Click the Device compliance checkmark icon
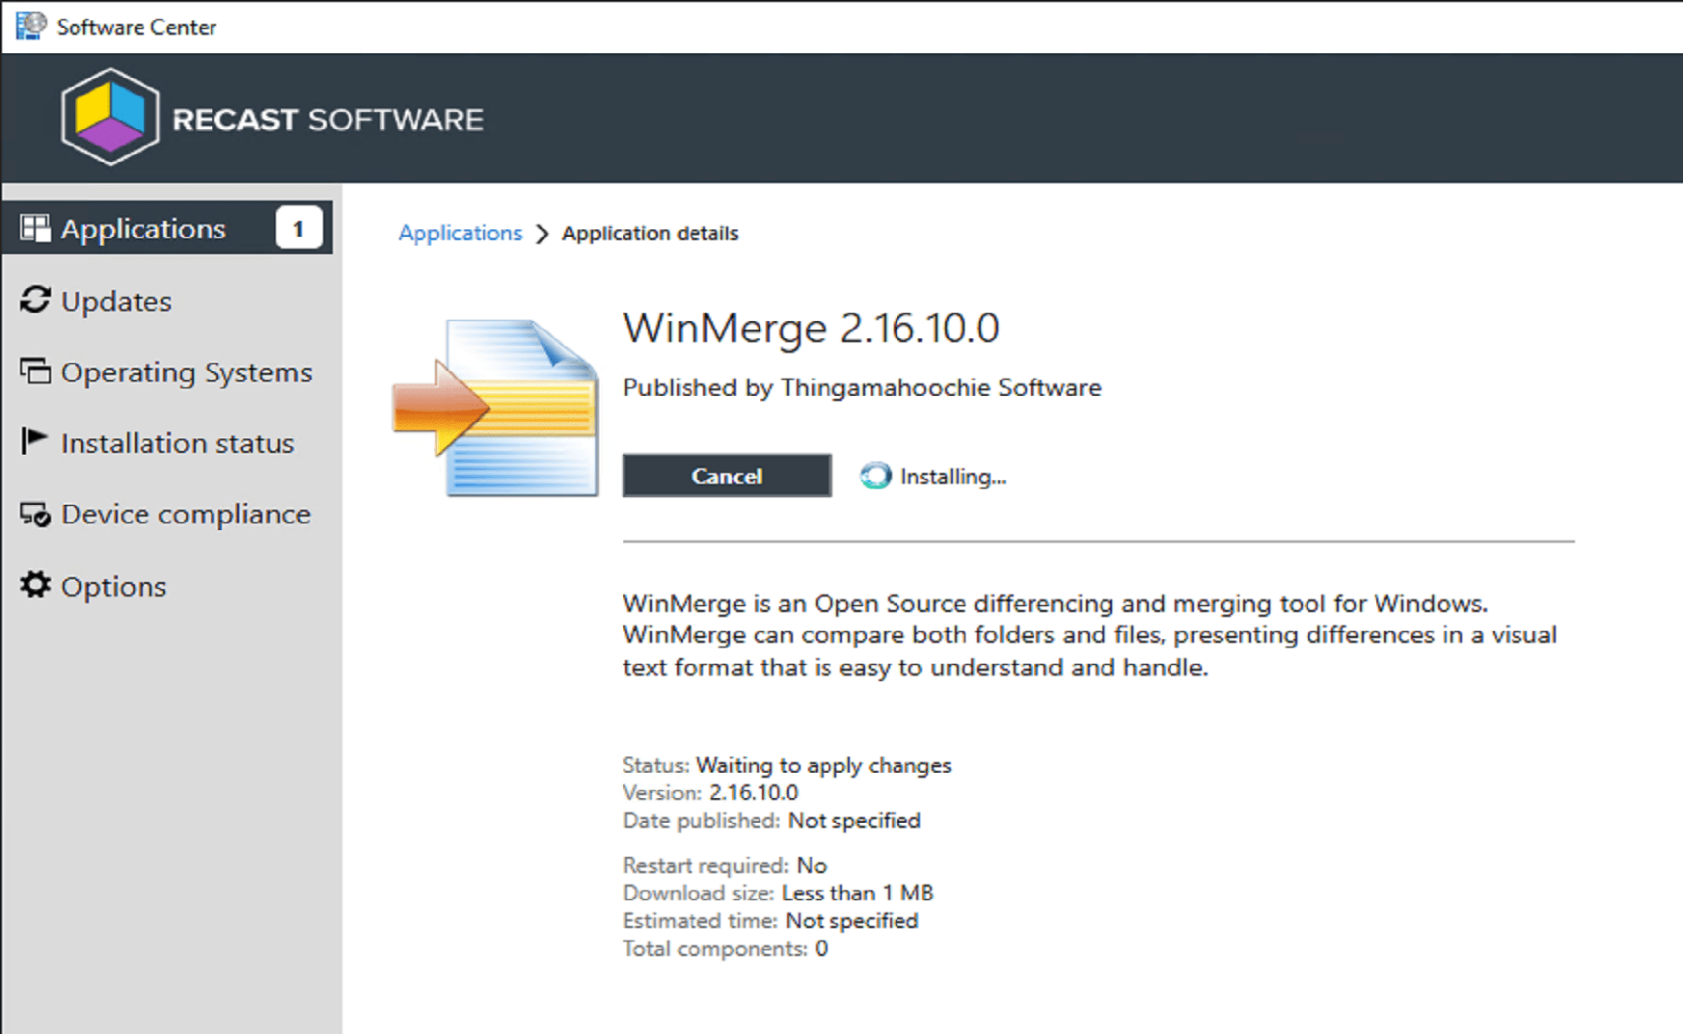Viewport: 1683px width, 1034px height. click(36, 515)
